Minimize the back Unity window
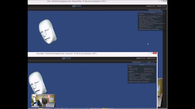Image resolution: width=195 pixels, height=109 pixels. click(x=159, y=1)
